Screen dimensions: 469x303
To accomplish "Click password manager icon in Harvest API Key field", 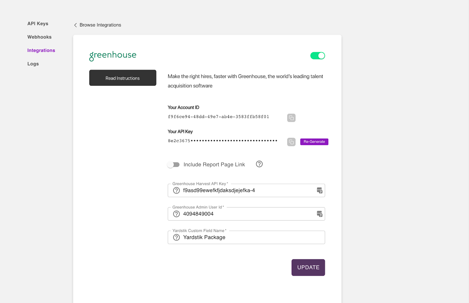I will (320, 190).
